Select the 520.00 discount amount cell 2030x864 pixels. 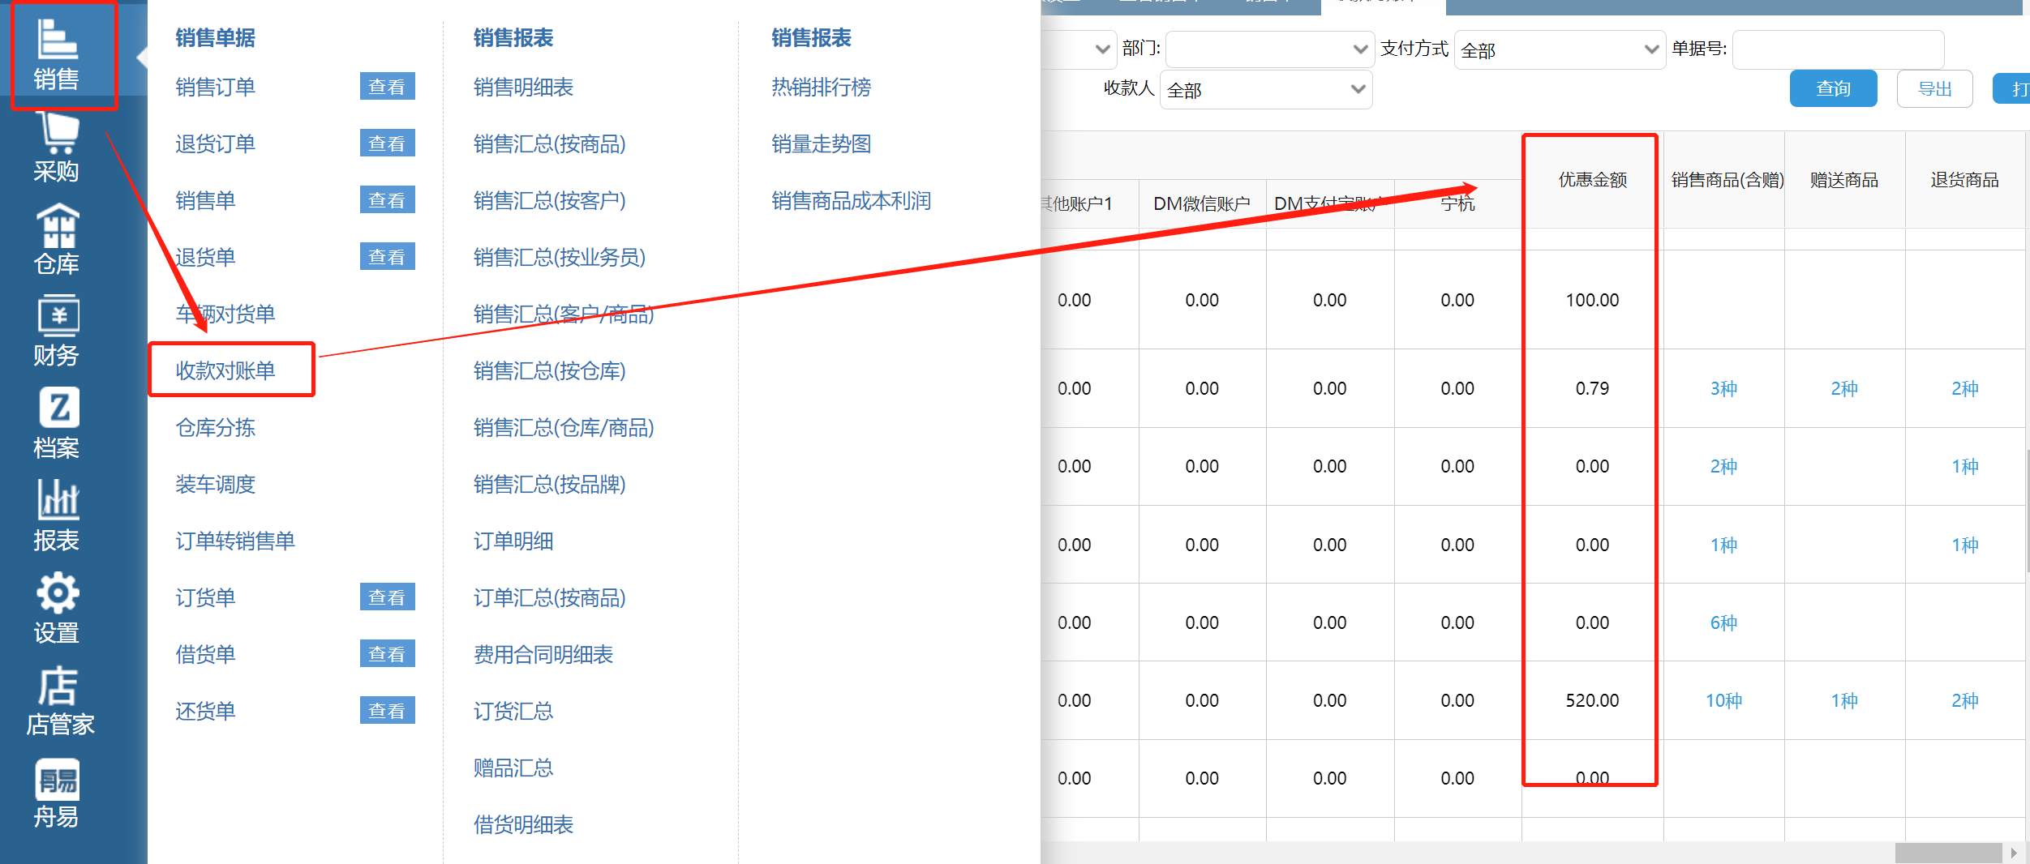1593,700
